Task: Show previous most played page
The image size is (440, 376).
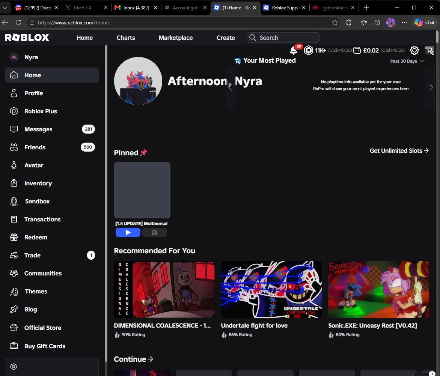Action: point(230,87)
